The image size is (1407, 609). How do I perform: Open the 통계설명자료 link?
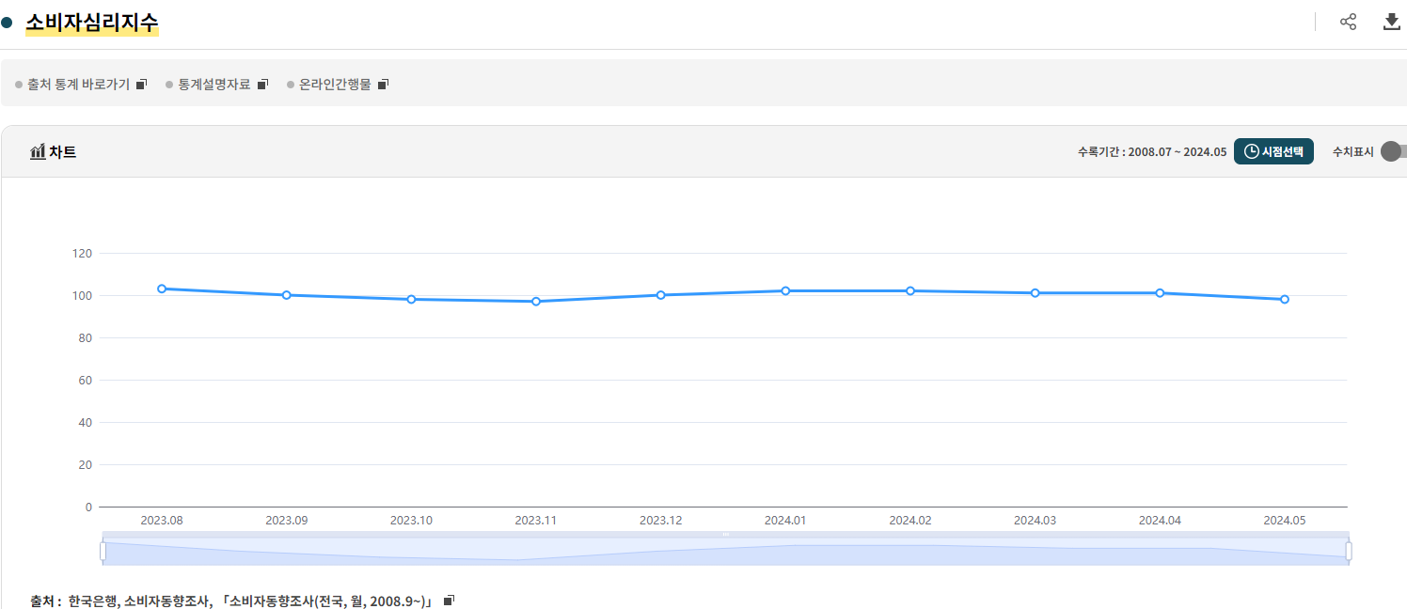(214, 85)
